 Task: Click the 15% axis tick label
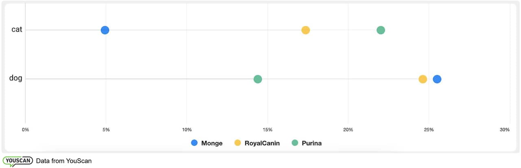point(267,130)
